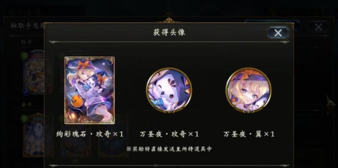Click the 金卡 section label
338x168 pixels.
point(27,105)
